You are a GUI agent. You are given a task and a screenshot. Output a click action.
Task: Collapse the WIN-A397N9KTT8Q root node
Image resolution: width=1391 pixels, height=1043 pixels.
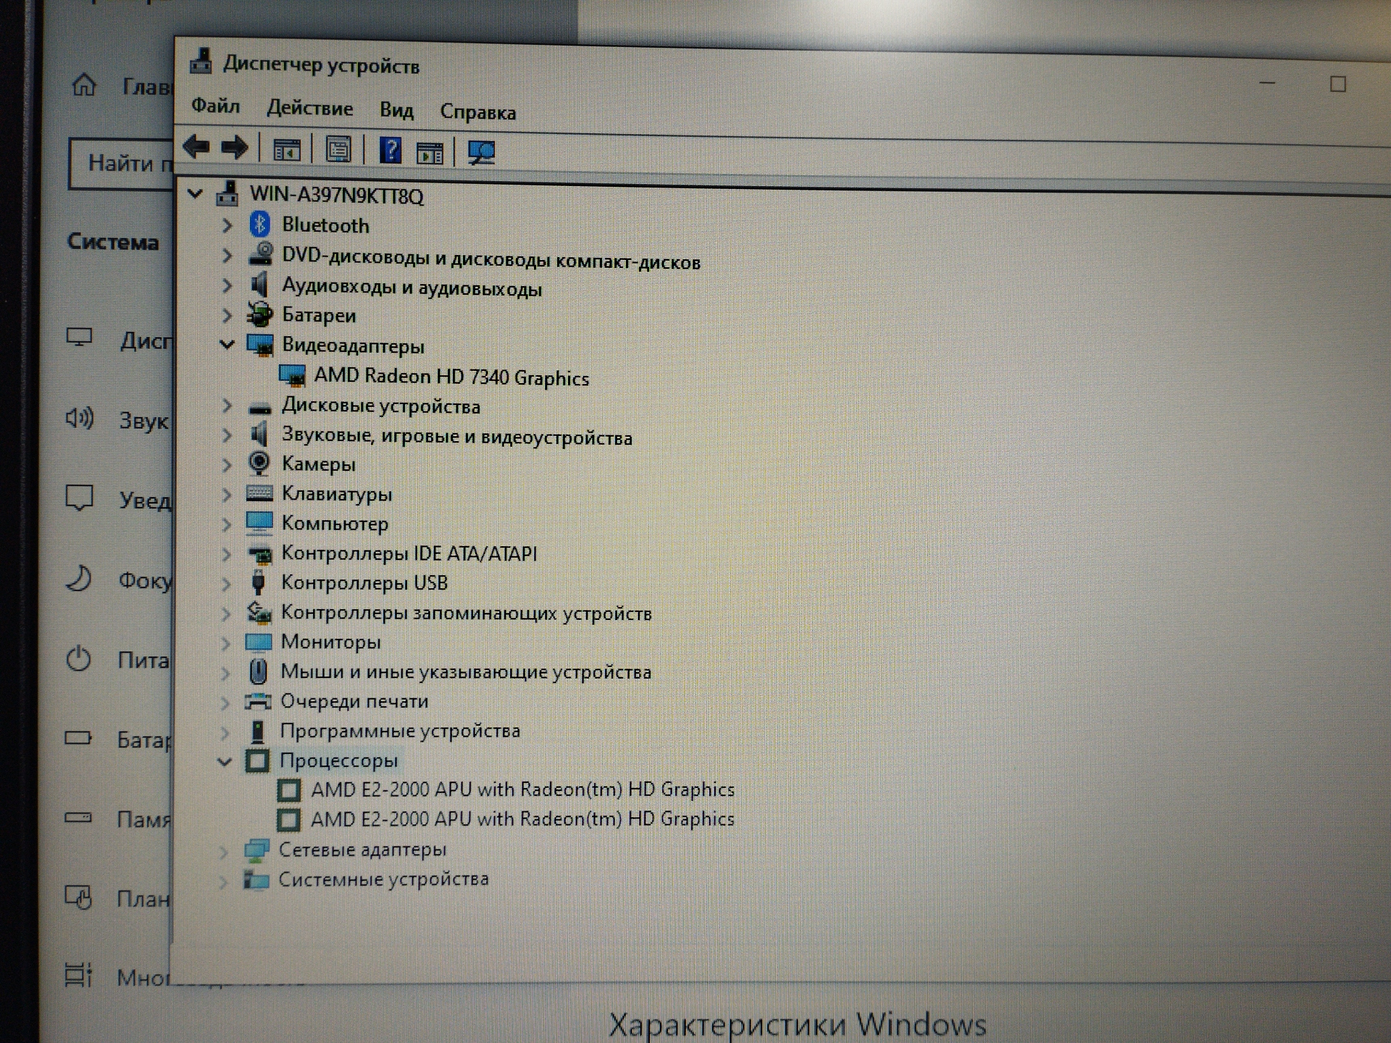[x=195, y=193]
